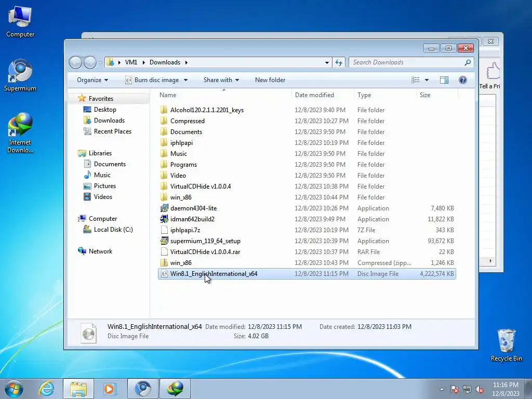Screen dimensions: 532x399
Task: Open Burn disc image dropdown arrow
Action: tap(185, 80)
